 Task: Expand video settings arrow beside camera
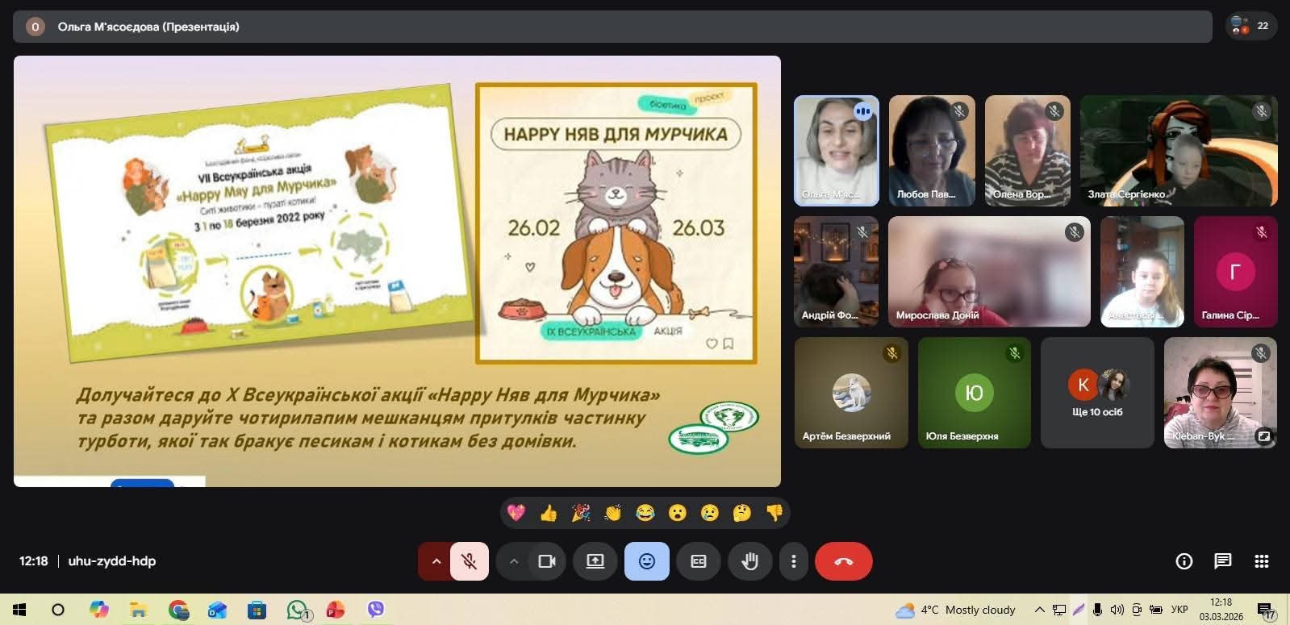click(514, 561)
